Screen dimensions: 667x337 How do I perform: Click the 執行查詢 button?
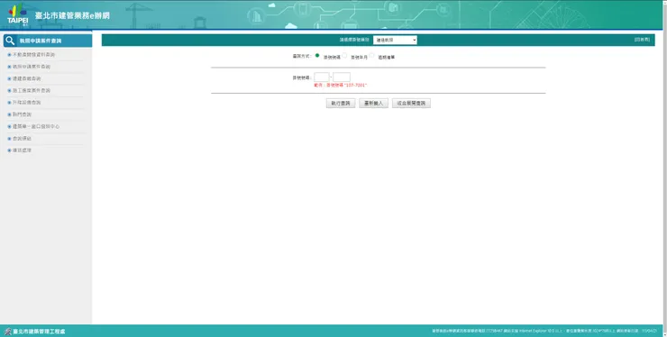click(341, 104)
